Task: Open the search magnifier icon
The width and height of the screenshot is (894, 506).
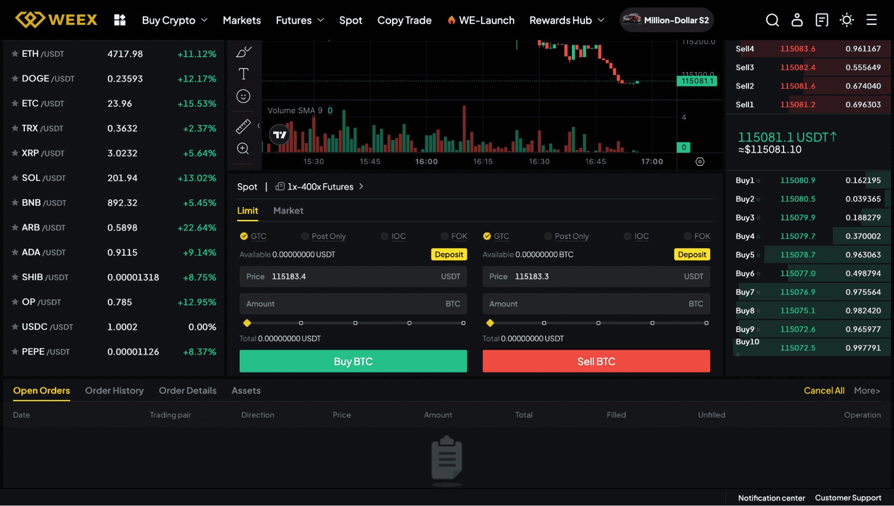Action: 772,20
